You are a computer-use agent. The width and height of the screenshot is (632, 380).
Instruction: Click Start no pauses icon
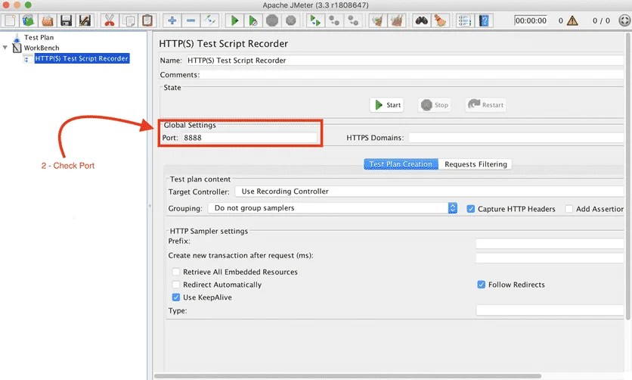pos(253,20)
